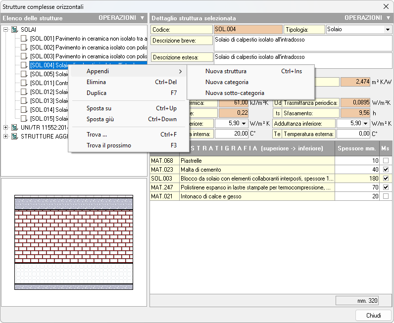Viewport: 394px width, 323px height.
Task: Open the Adduttanza inferiore dropdown
Action: [x=366, y=123]
